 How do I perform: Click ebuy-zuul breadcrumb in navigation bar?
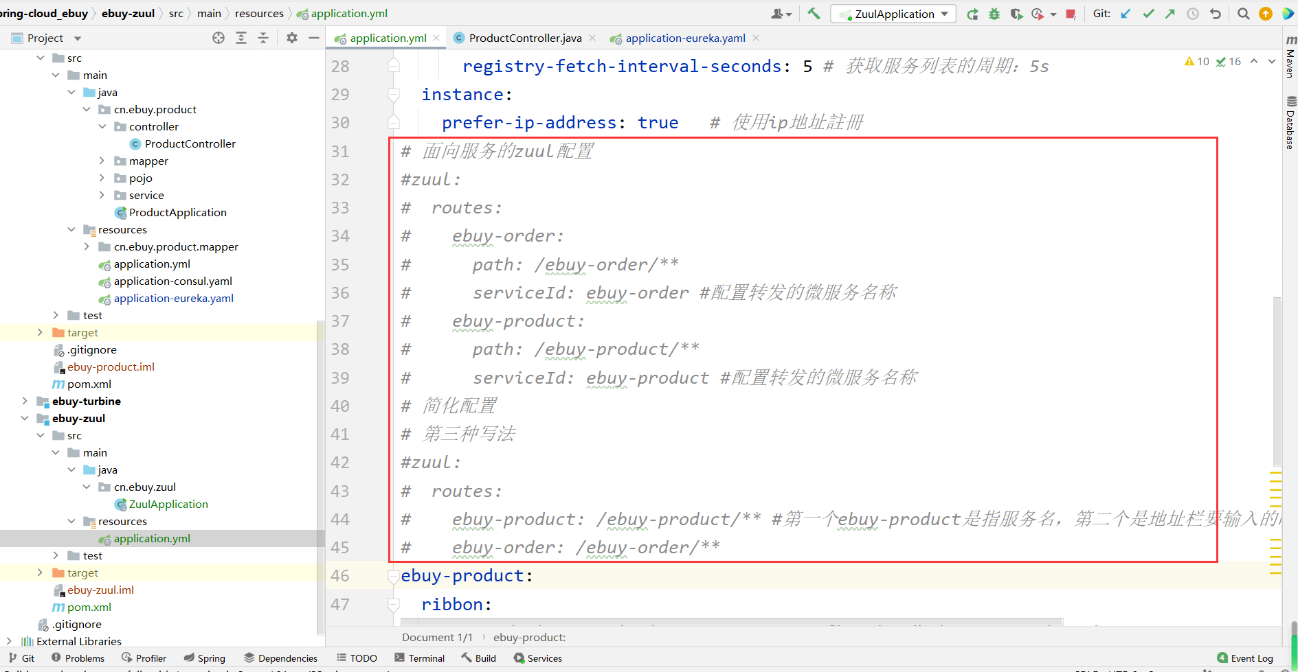(128, 13)
